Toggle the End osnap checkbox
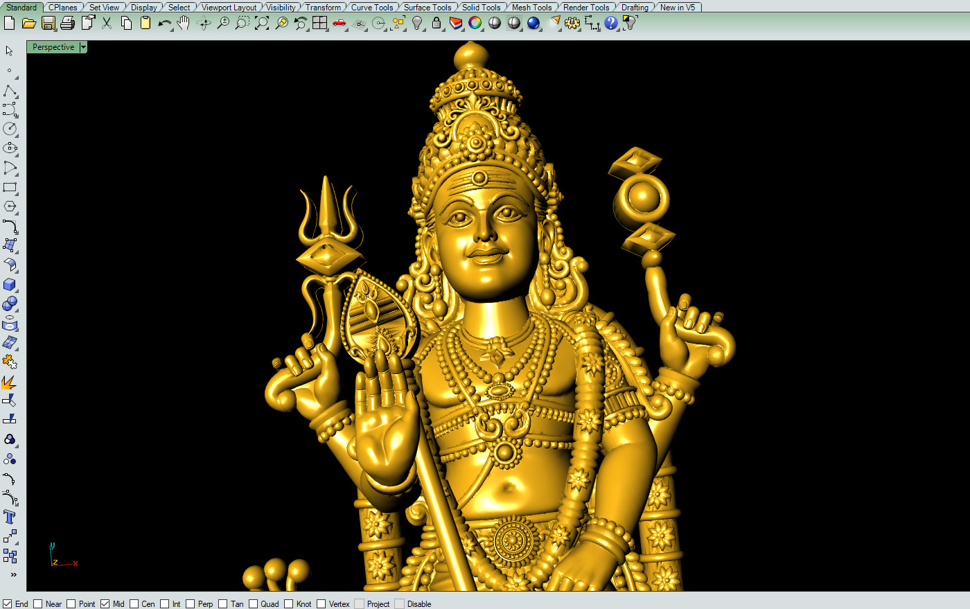Screen dimensions: 970x609 [8, 604]
